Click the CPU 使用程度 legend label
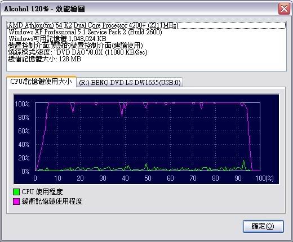This screenshot has height=242, width=293. (x=42, y=192)
